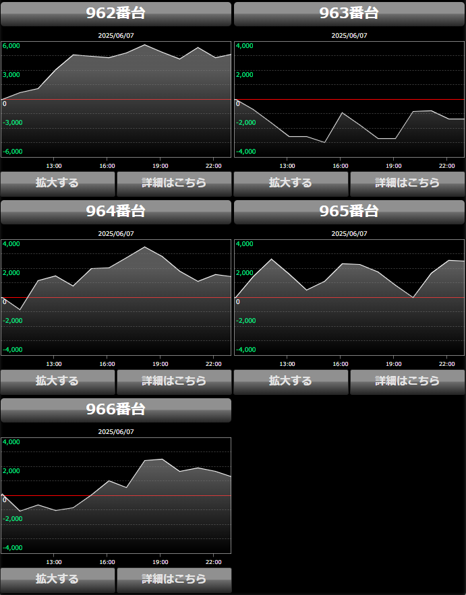Viewport: 466px width, 595px height.
Task: Click the 966番台 slump graph
Action: 116,495
